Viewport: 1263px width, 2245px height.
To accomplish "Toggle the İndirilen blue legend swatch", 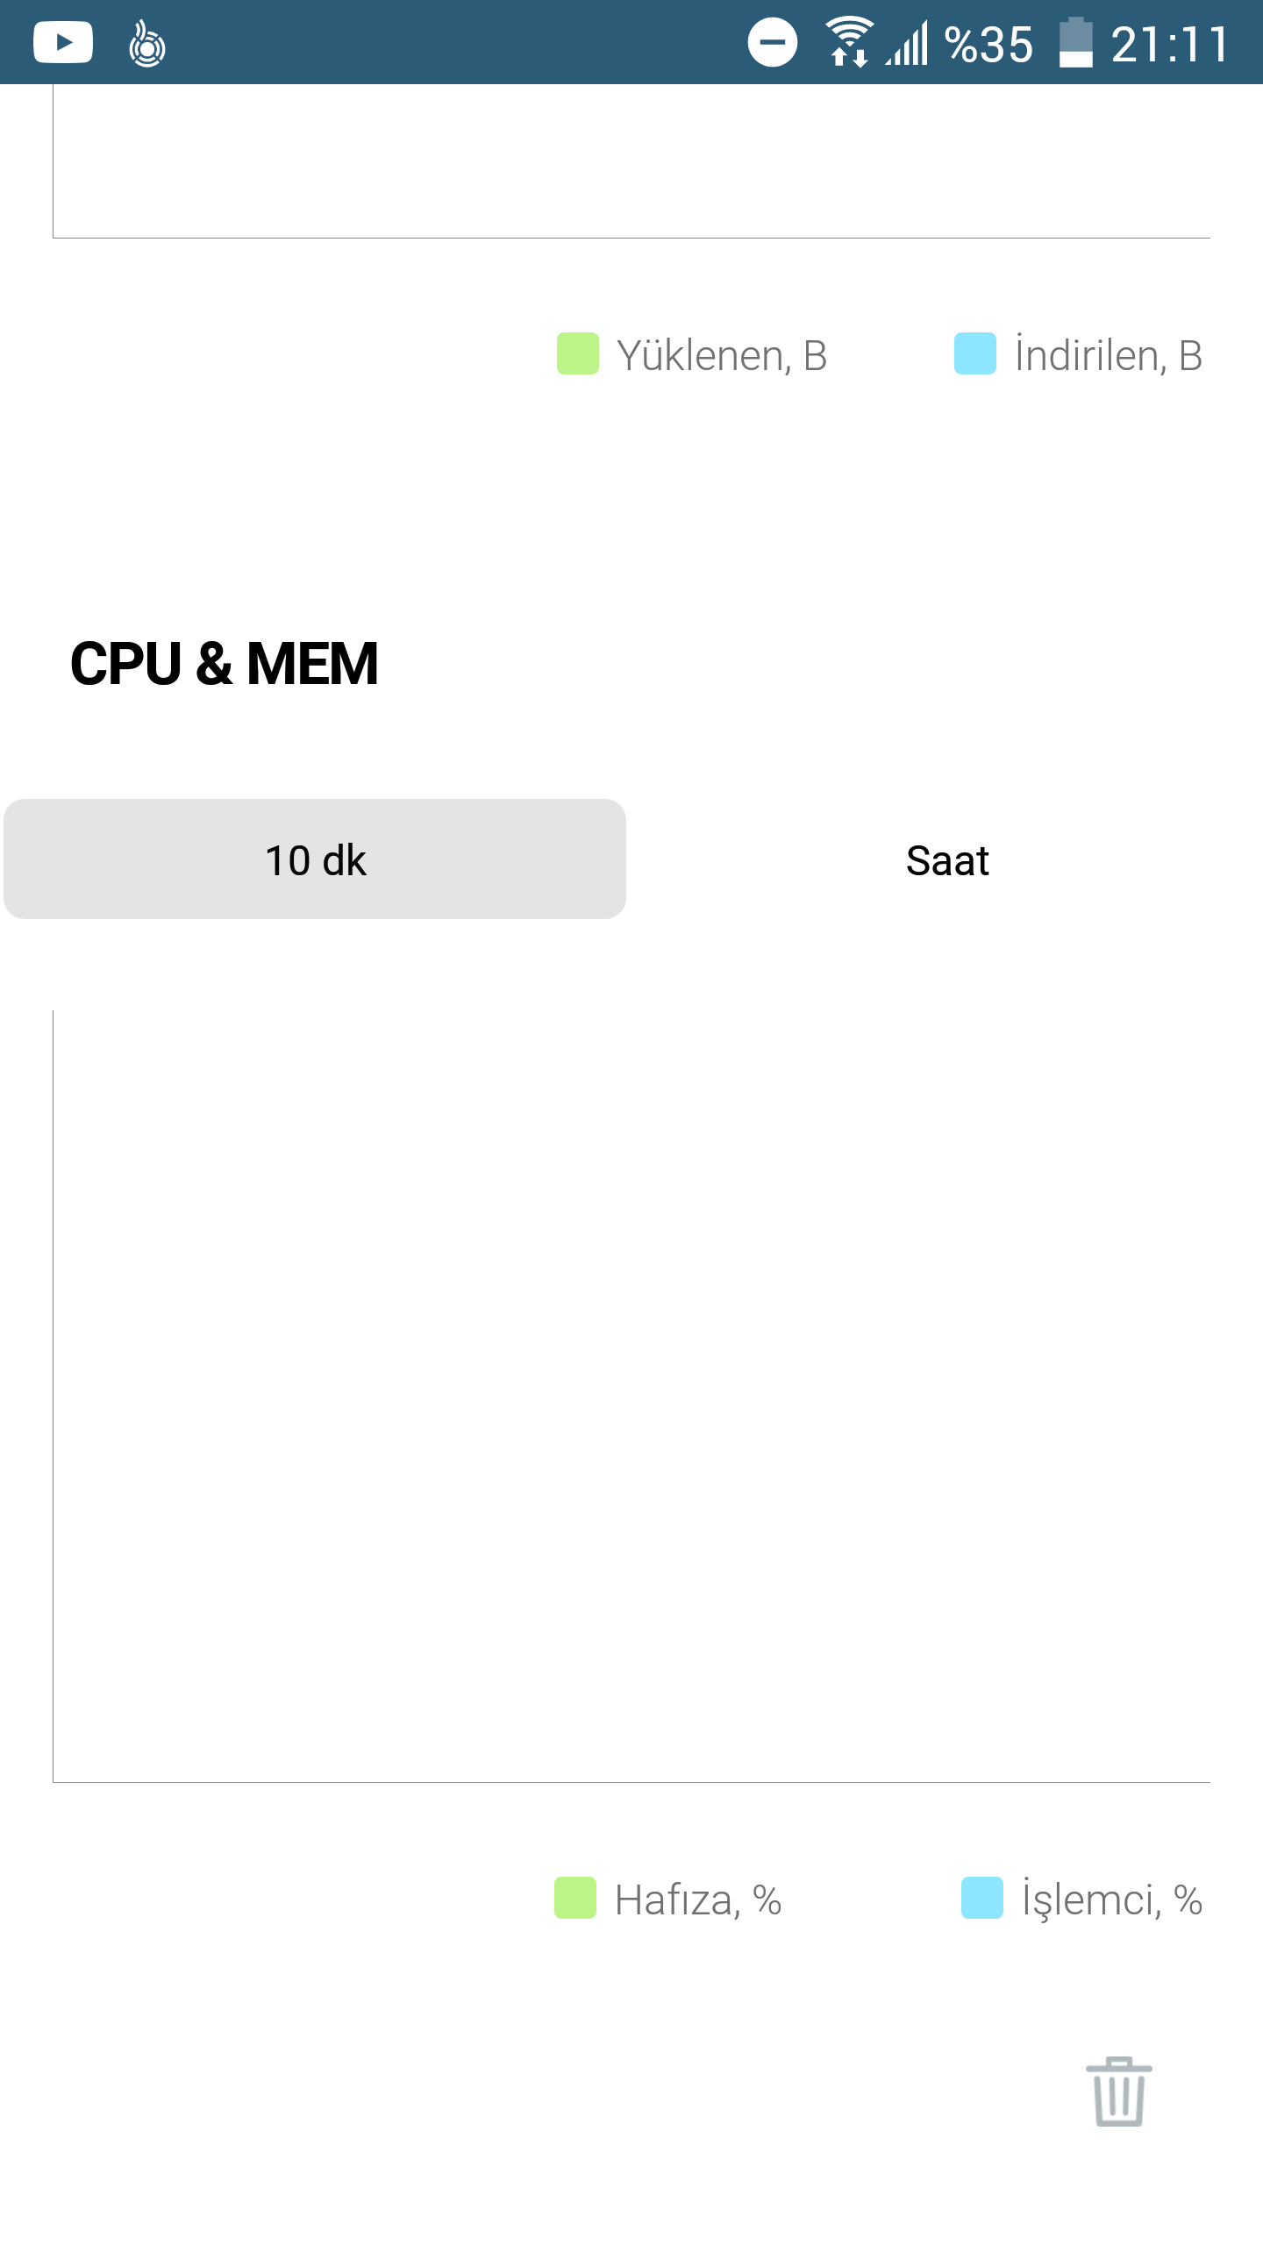I will tap(975, 353).
